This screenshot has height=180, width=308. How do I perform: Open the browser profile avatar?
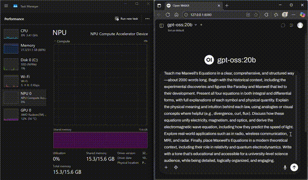[x=285, y=14]
